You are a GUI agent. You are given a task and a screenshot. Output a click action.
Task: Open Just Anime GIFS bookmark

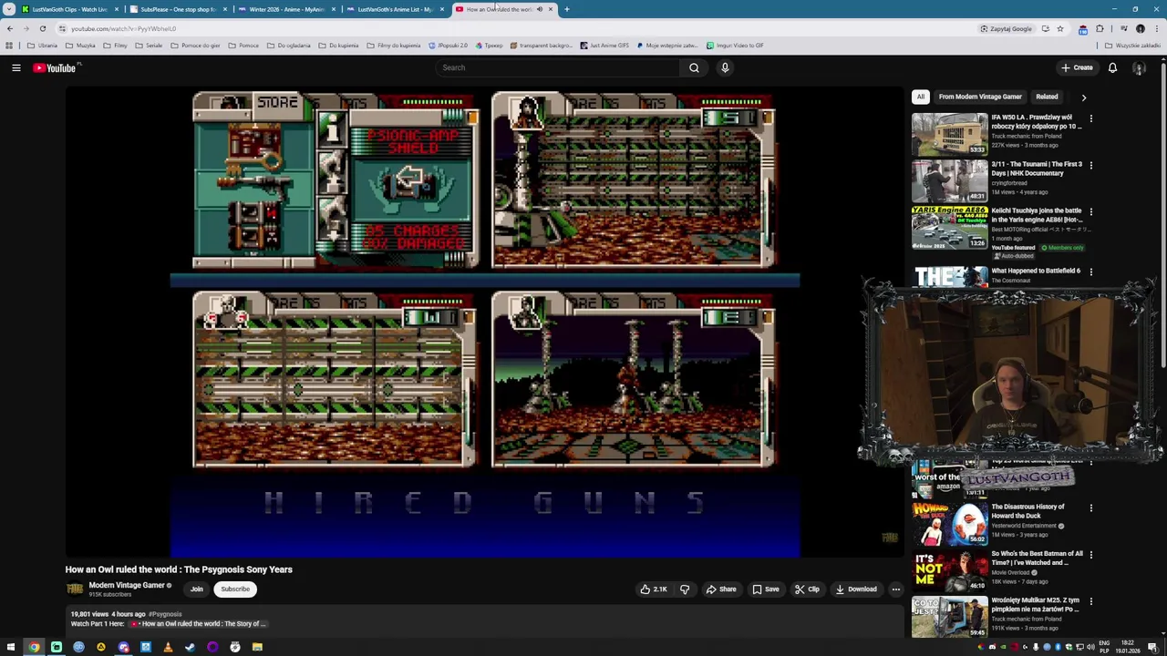pyautogui.click(x=604, y=46)
